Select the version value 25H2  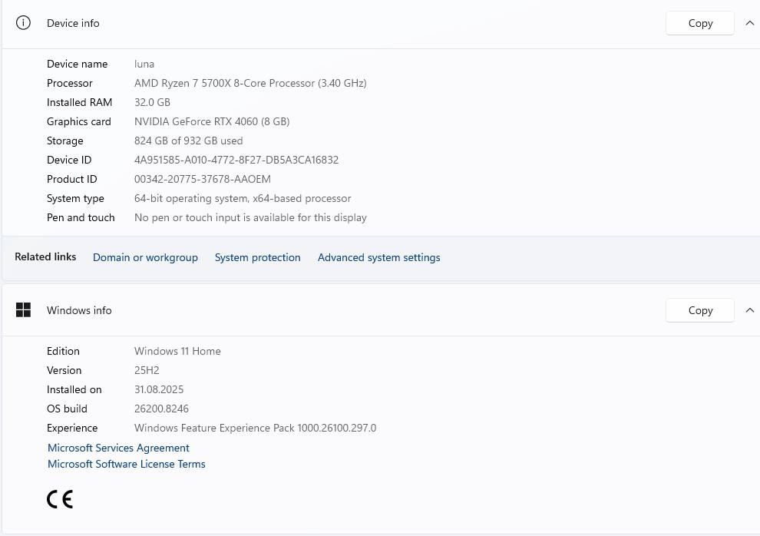[147, 370]
